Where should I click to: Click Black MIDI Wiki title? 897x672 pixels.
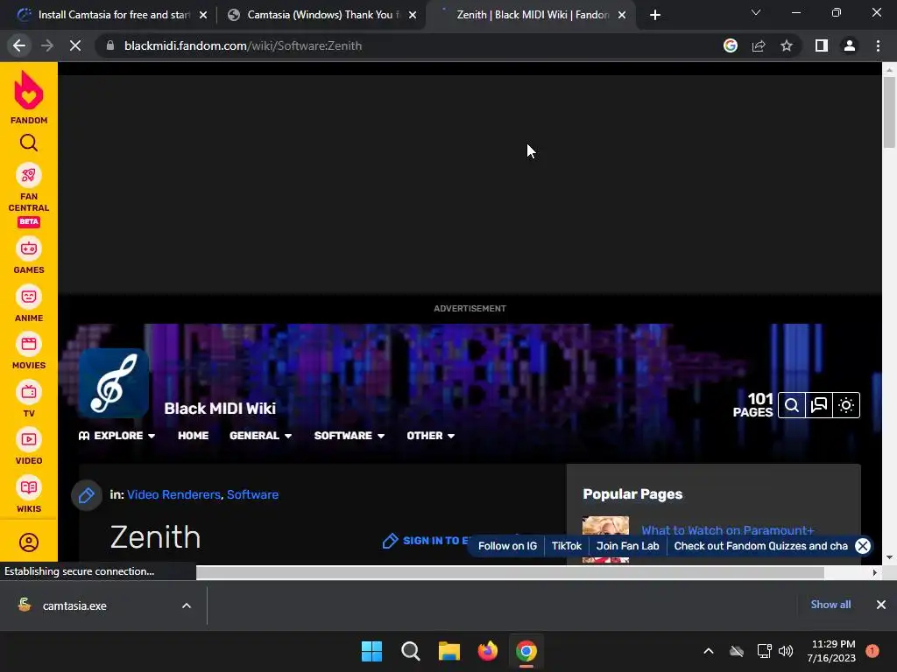[x=220, y=408]
